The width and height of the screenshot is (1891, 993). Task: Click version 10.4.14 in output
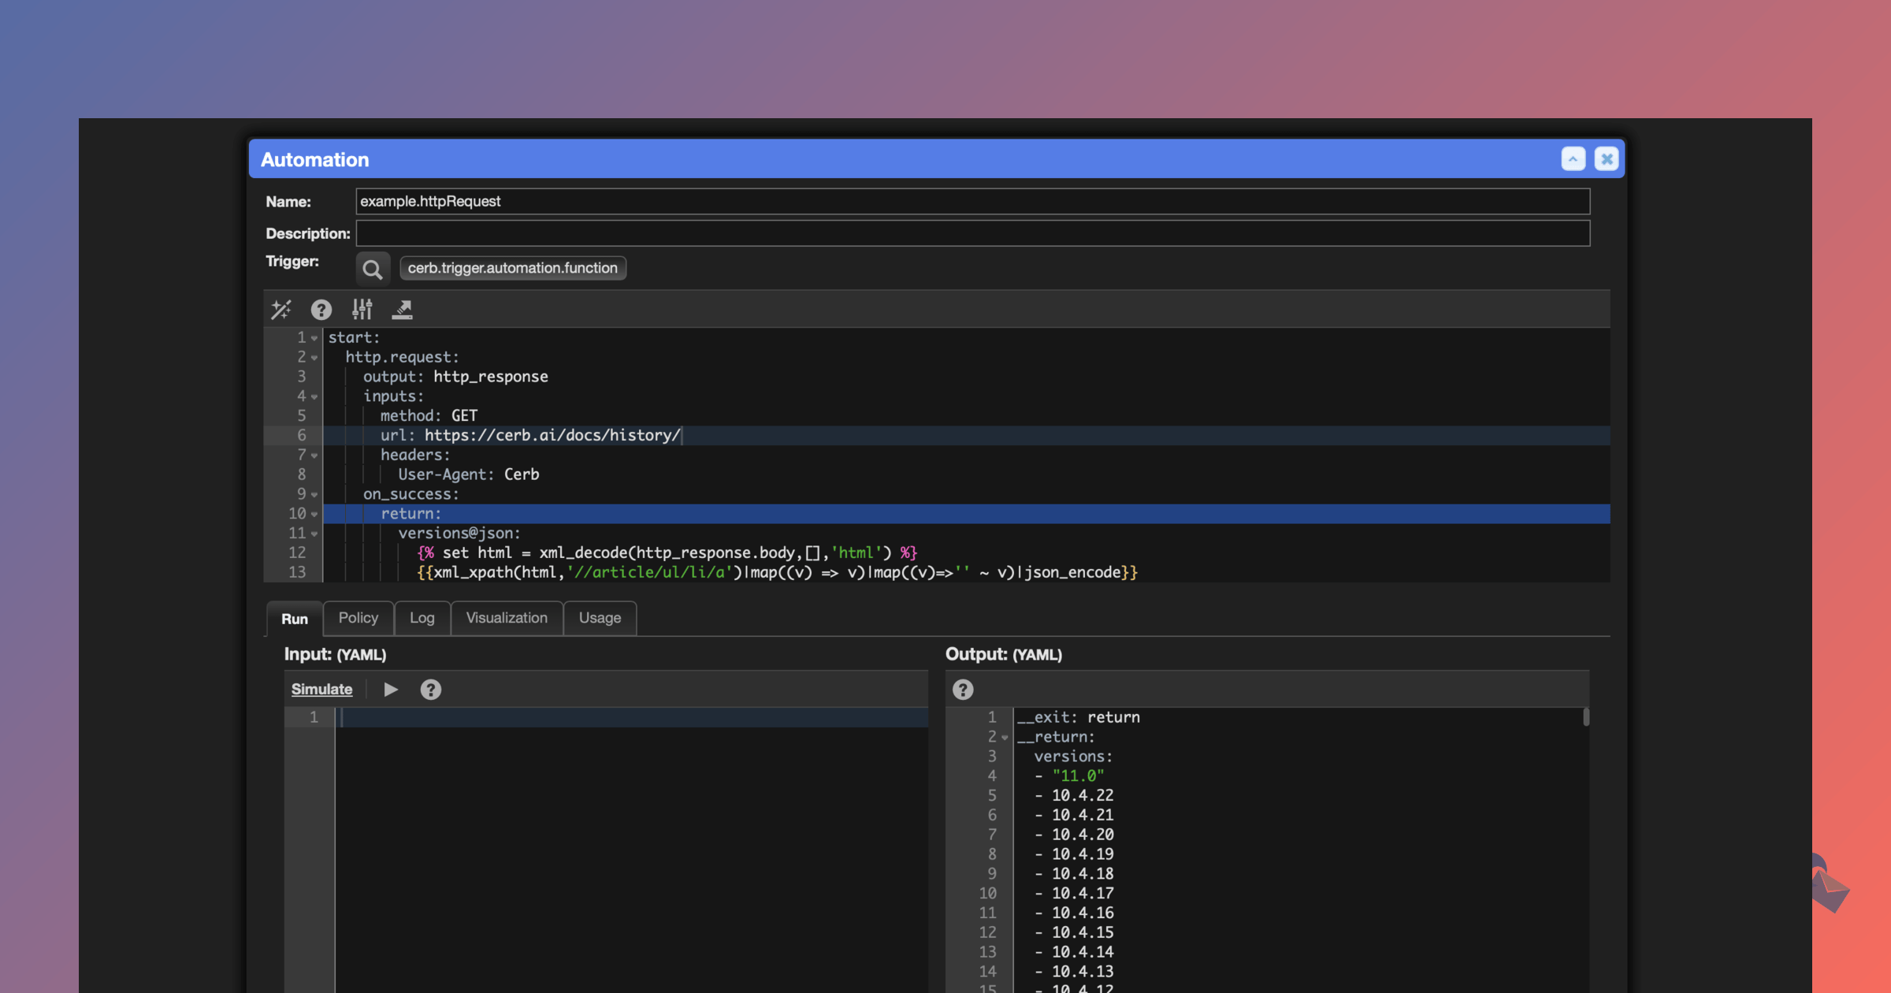(x=1083, y=952)
